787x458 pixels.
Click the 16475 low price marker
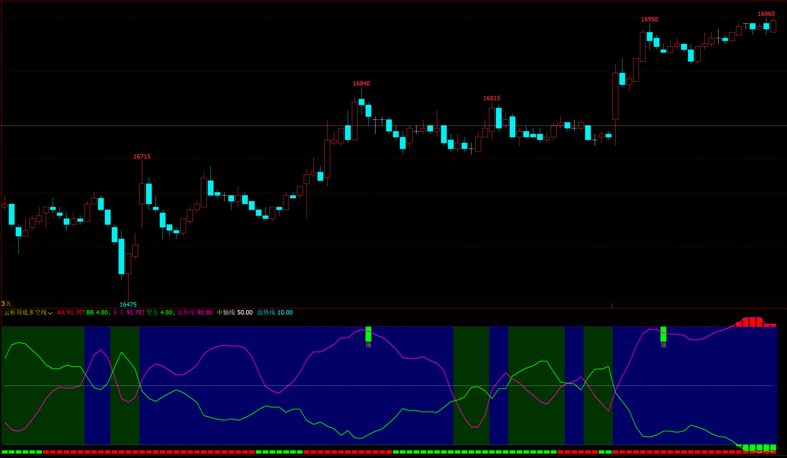128,304
